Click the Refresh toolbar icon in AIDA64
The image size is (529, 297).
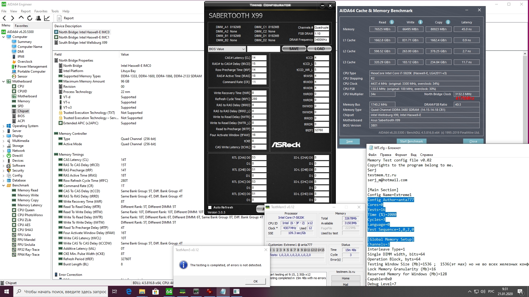point(30,18)
